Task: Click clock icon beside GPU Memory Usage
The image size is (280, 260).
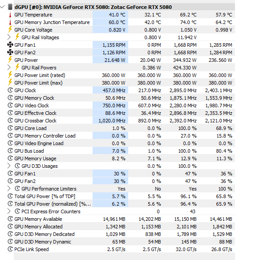Action: coord(10,158)
